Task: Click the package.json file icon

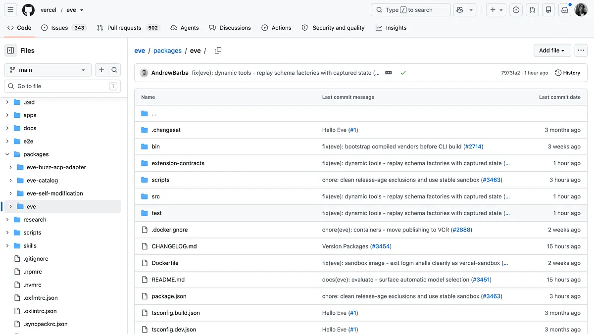Action: [145, 296]
